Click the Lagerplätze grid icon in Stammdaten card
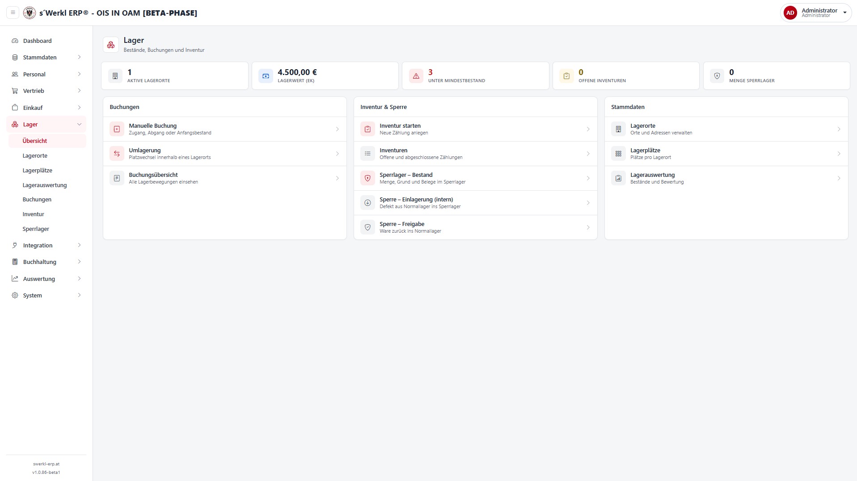This screenshot has height=481, width=857. pos(618,154)
